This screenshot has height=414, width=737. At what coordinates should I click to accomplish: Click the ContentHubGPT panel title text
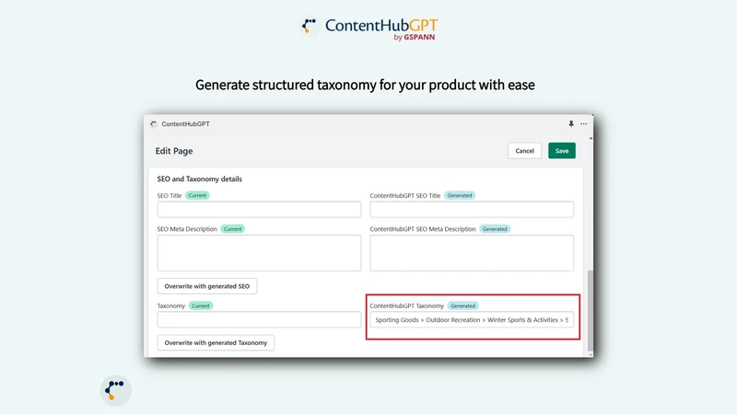point(186,124)
